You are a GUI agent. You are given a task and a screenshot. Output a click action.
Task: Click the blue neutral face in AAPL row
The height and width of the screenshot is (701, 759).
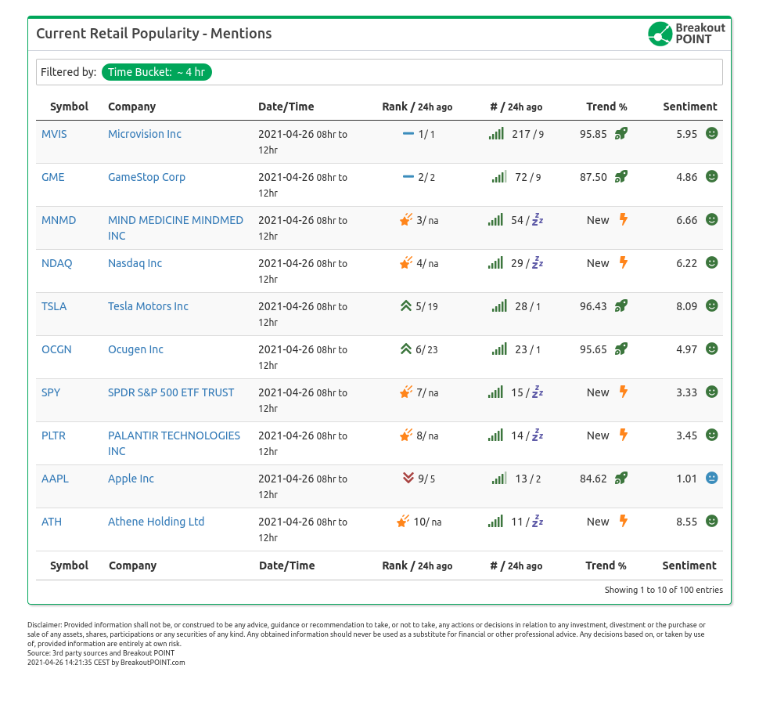tap(711, 479)
